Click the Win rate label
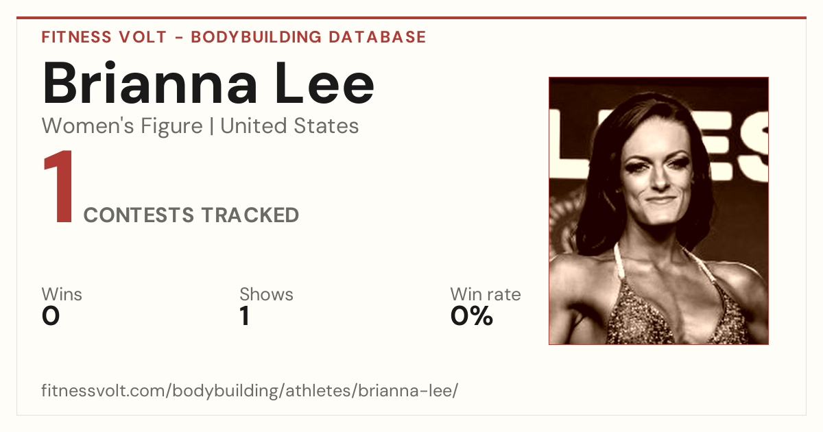Viewport: 823px width, 432px height. coord(486,295)
